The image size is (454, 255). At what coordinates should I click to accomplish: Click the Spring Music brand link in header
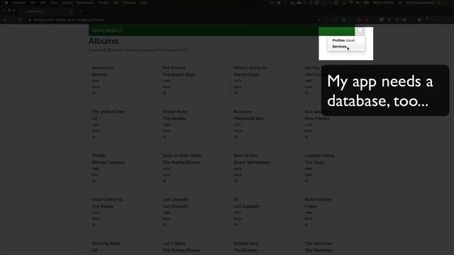point(107,30)
